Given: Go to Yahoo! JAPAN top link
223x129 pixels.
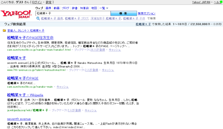Looking at the screenshot, I should pos(201,2).
